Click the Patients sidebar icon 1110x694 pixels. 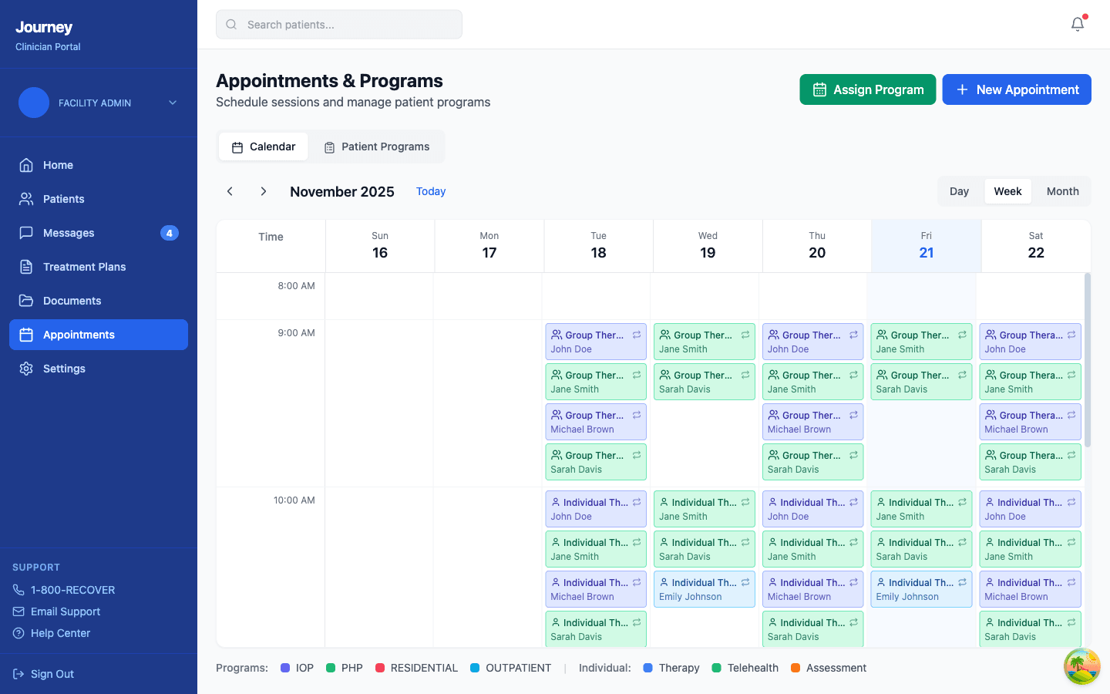[25, 198]
